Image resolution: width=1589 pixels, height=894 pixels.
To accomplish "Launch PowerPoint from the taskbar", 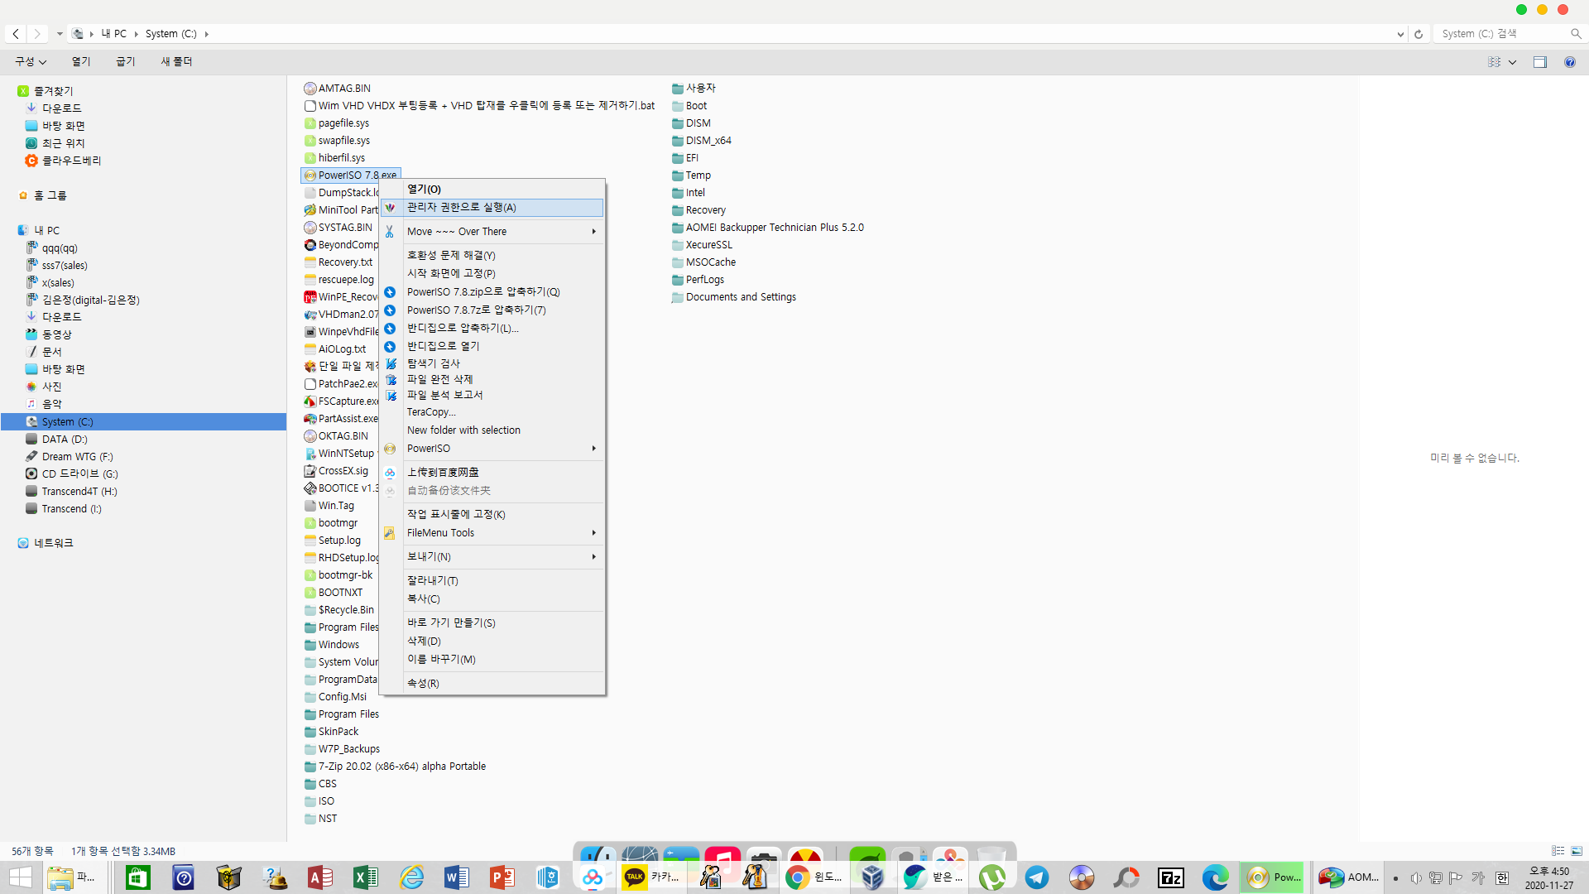I will click(x=502, y=877).
